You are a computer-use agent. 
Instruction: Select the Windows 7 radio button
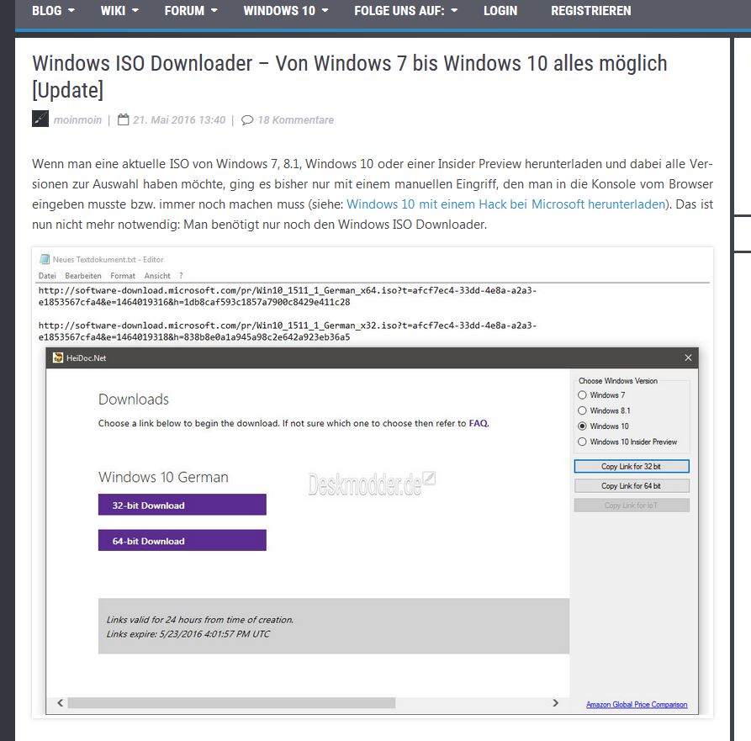pos(582,395)
